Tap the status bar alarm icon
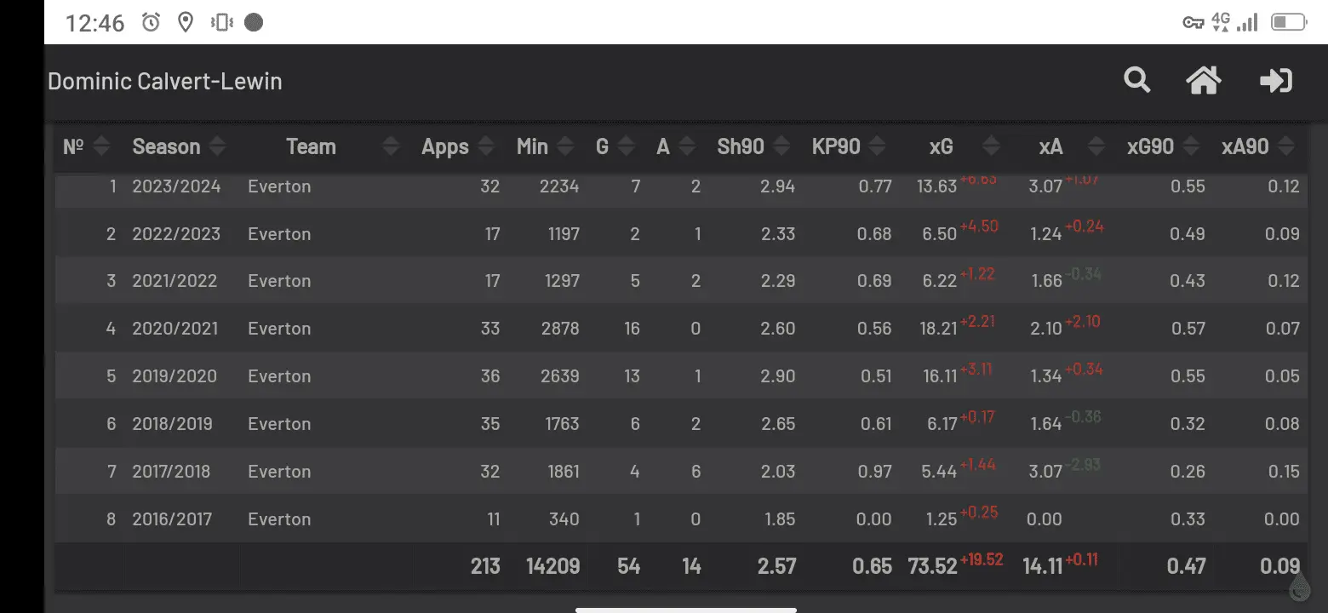The width and height of the screenshot is (1328, 613). (151, 23)
